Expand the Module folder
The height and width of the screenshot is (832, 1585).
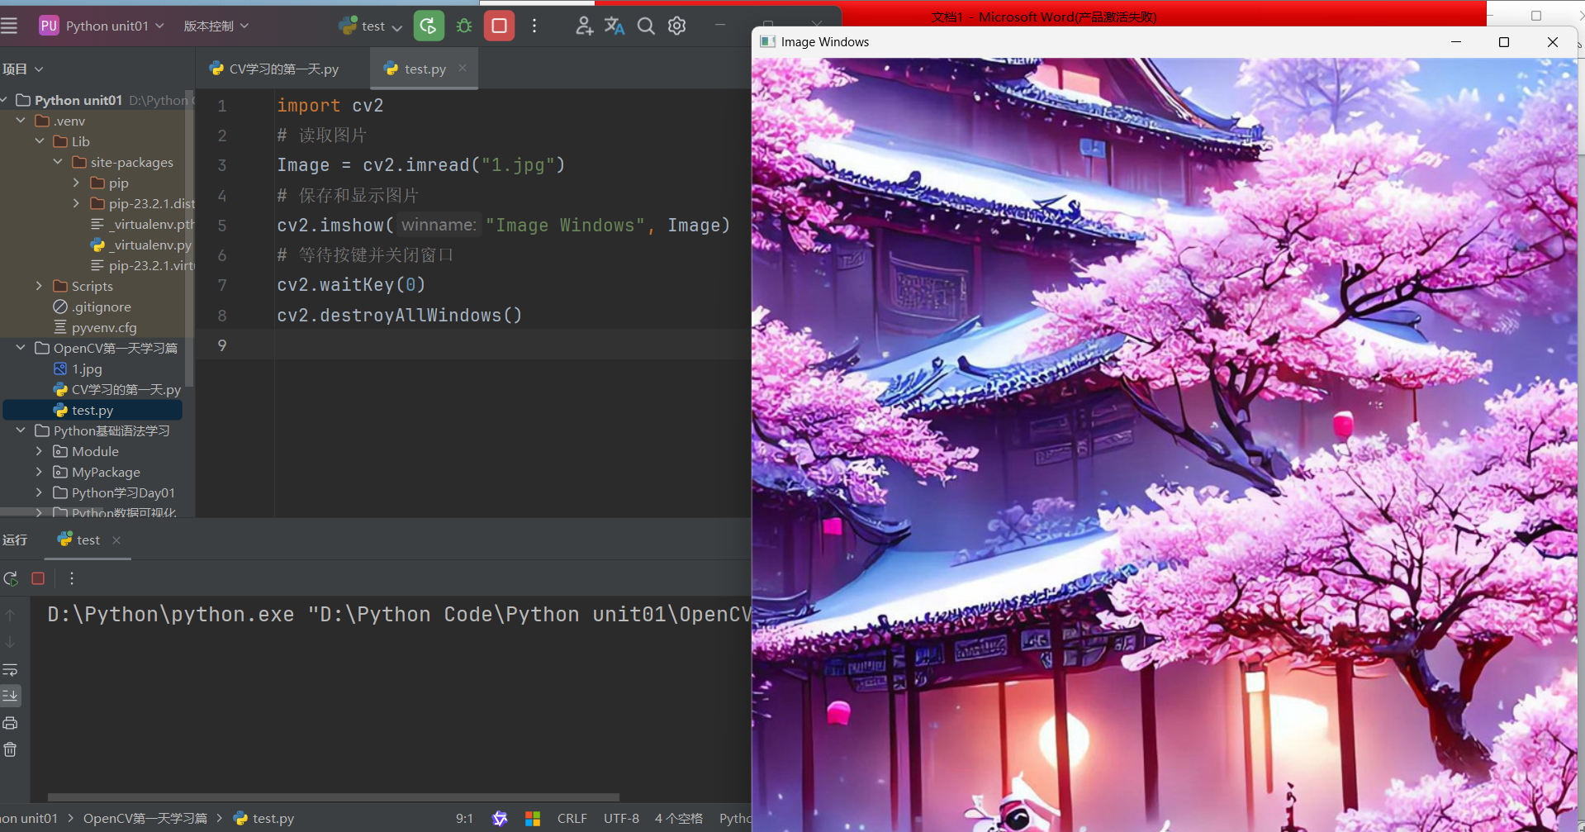pyautogui.click(x=39, y=451)
